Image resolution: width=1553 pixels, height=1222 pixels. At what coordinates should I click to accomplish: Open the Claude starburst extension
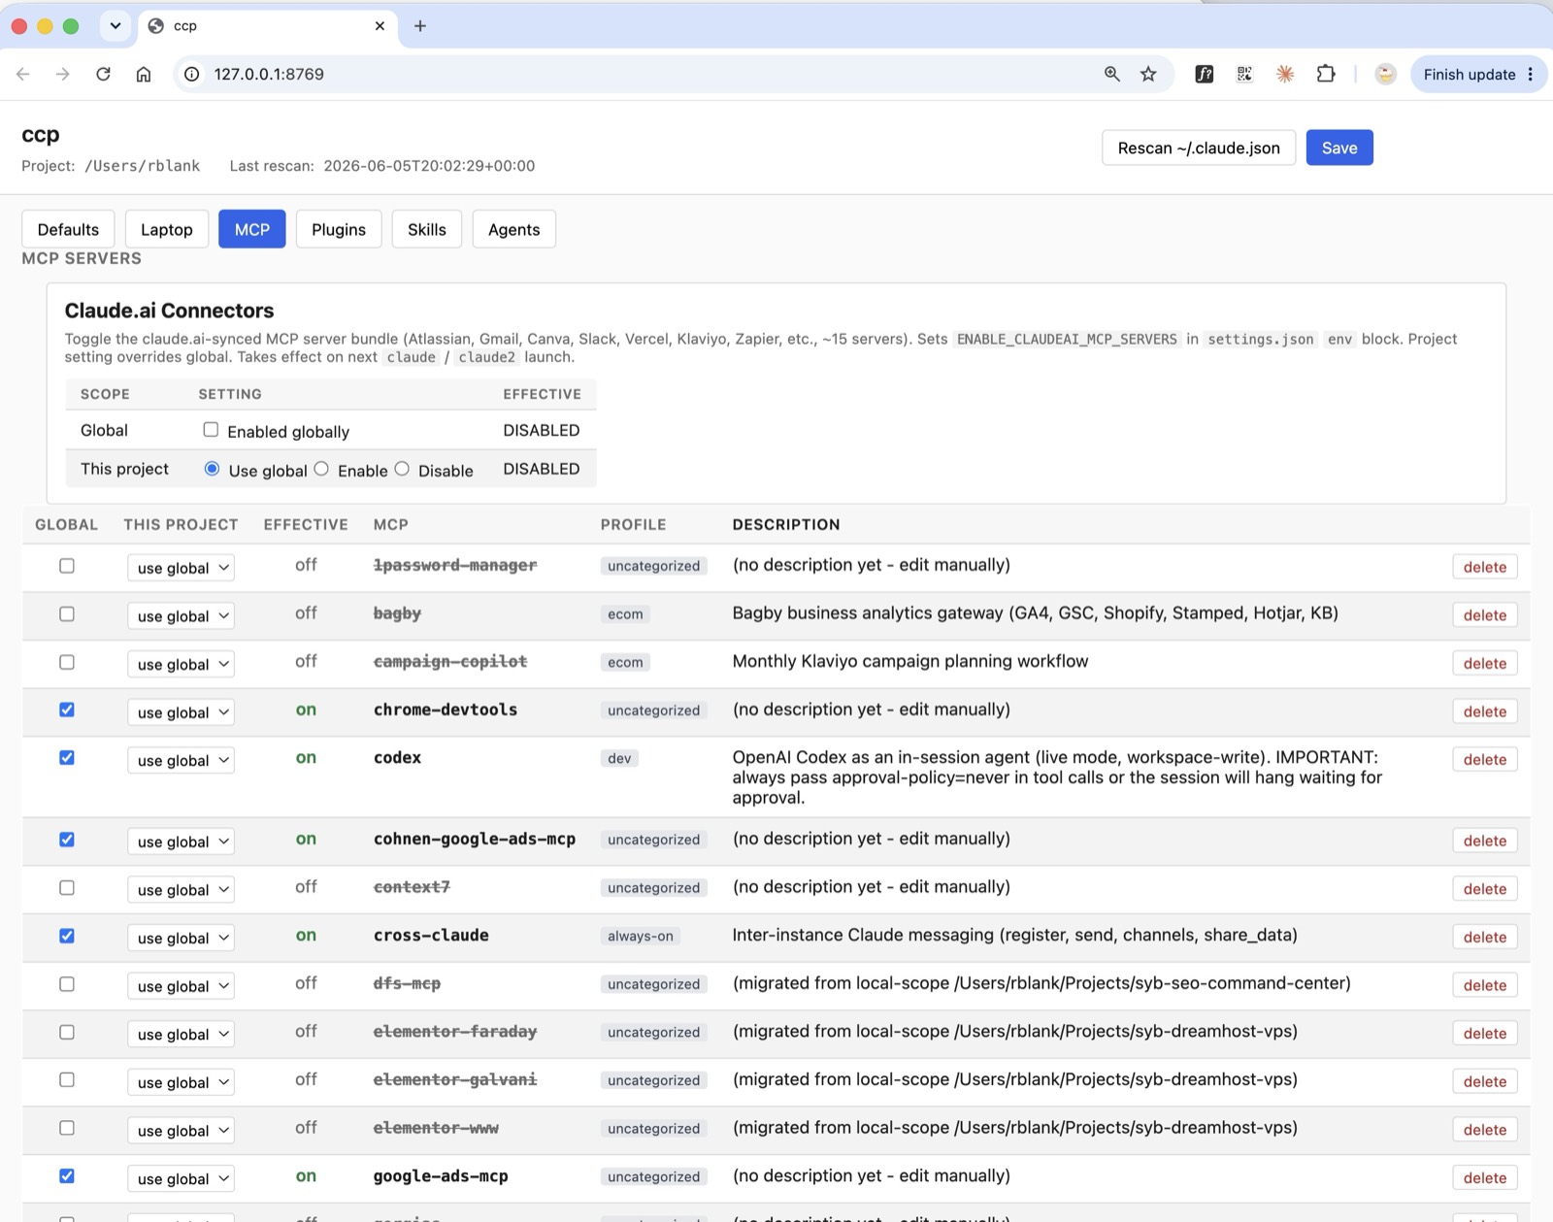(1285, 74)
